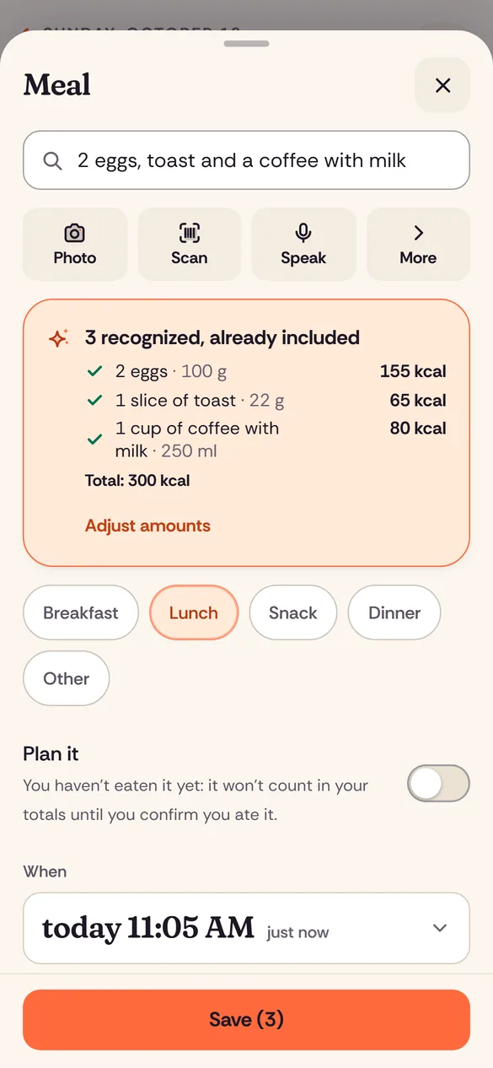This screenshot has width=493, height=1068.
Task: Focus the meal description search field
Action: pyautogui.click(x=246, y=160)
